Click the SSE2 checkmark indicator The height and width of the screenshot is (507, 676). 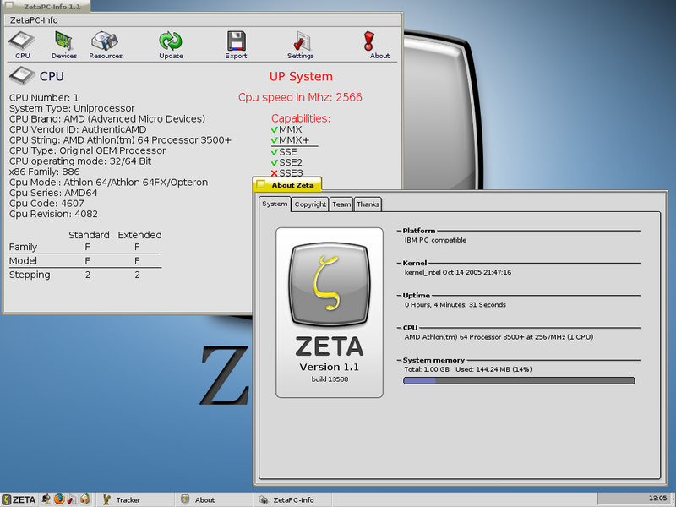pyautogui.click(x=273, y=161)
